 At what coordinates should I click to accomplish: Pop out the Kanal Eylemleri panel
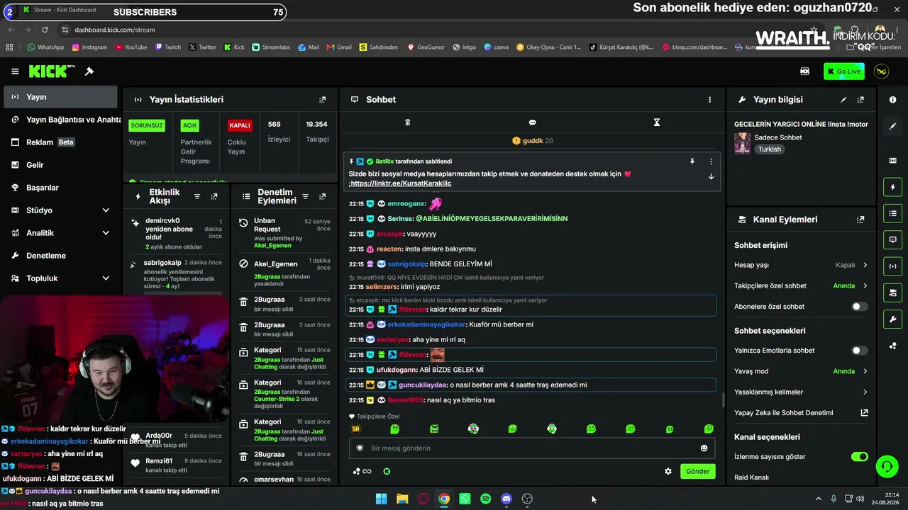(860, 220)
